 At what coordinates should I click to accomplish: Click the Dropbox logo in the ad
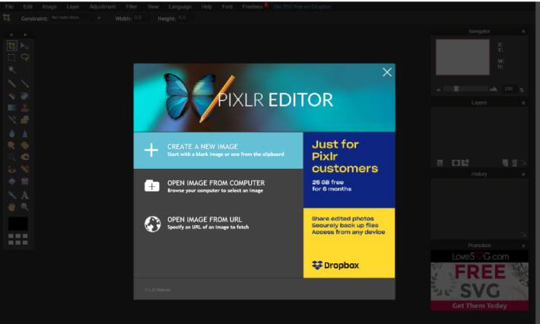[335, 265]
